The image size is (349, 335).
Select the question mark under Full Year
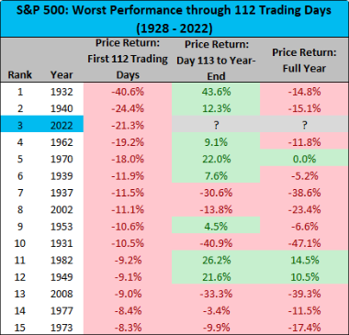pyautogui.click(x=304, y=125)
